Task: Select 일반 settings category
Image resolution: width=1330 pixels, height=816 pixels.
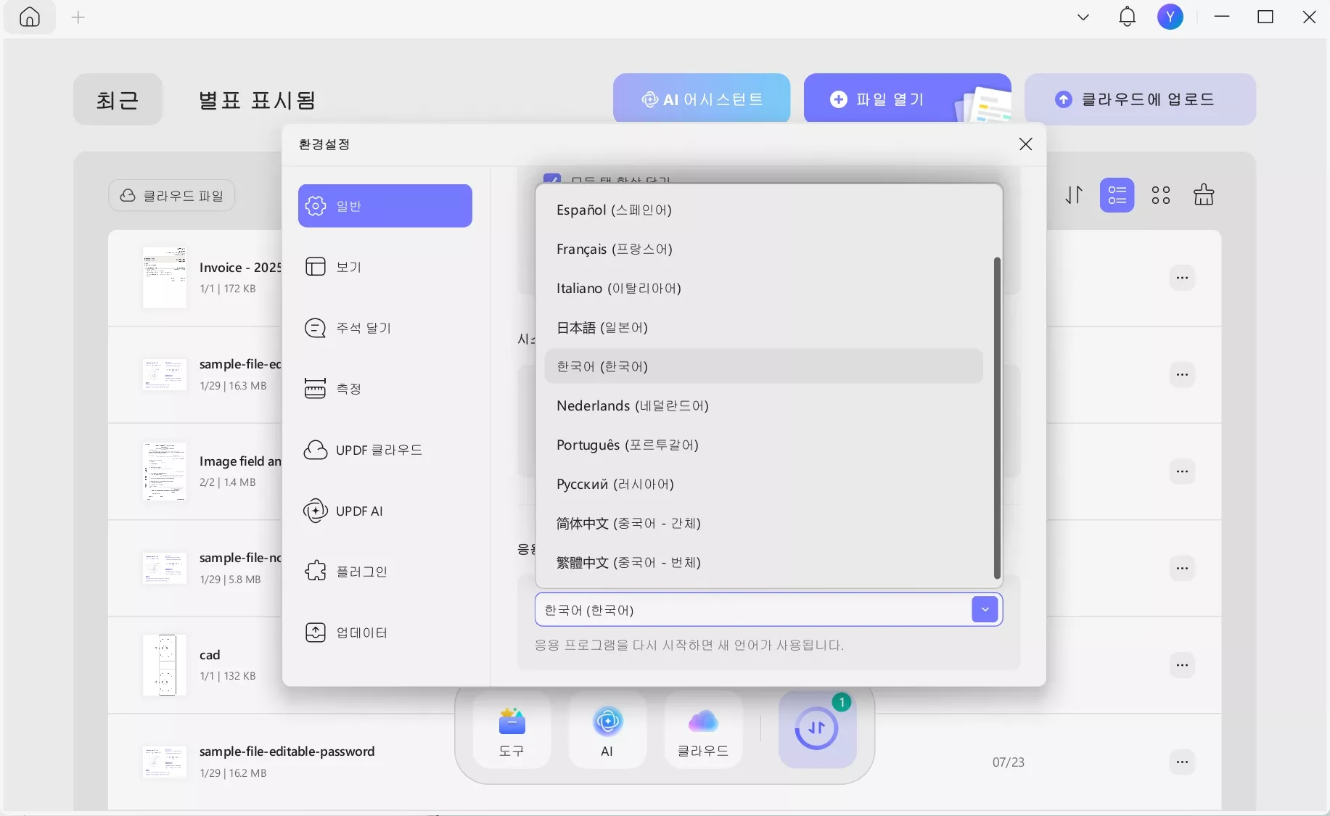Action: click(385, 206)
